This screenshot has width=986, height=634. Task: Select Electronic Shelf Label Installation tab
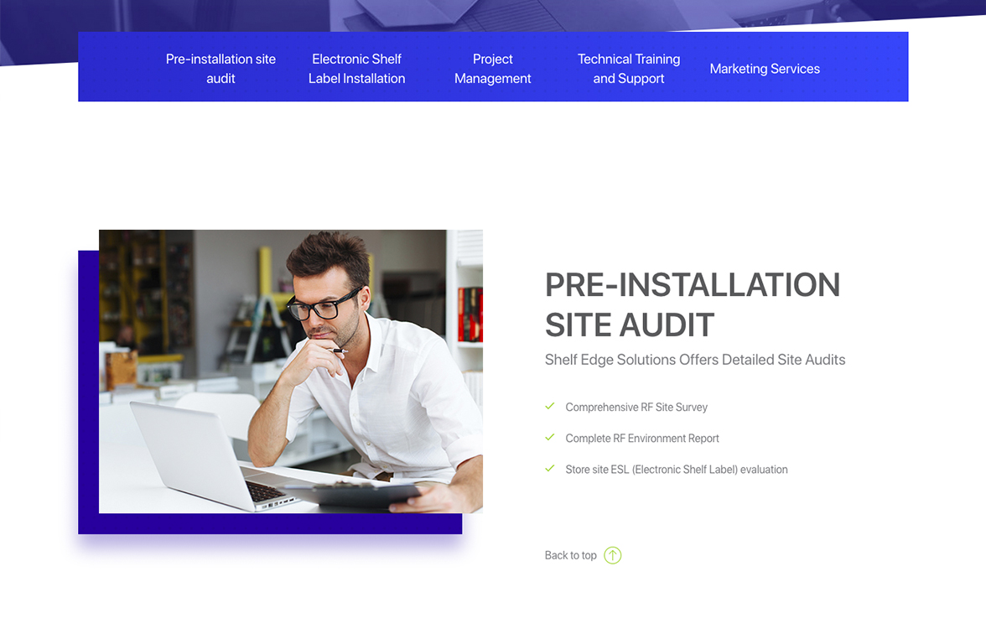coord(356,69)
